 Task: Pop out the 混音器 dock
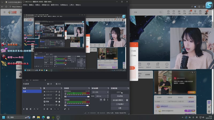pyautogui.click(x=89, y=88)
